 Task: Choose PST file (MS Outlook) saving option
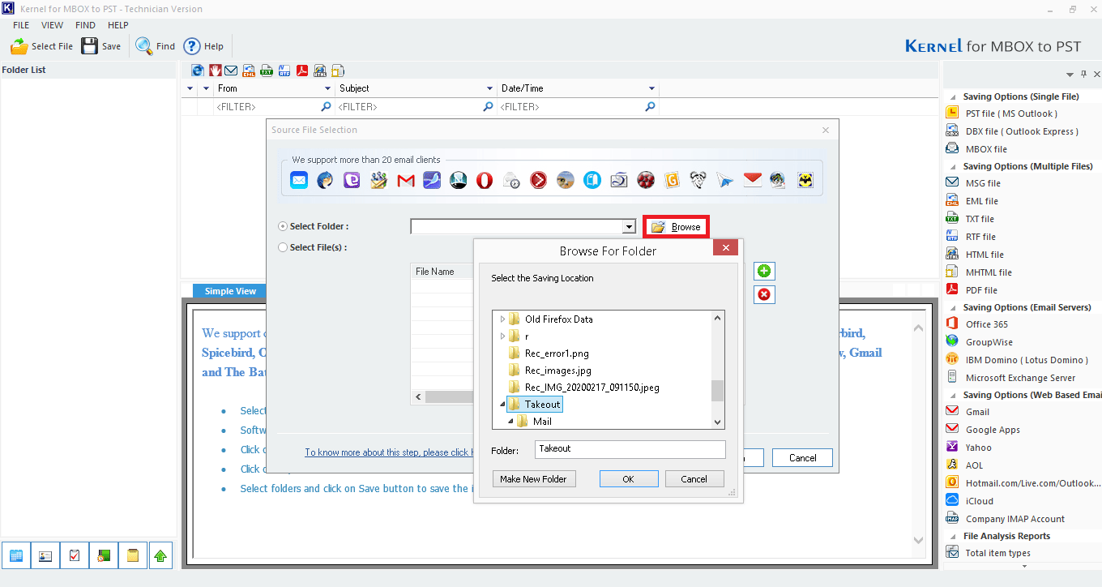1010,114
